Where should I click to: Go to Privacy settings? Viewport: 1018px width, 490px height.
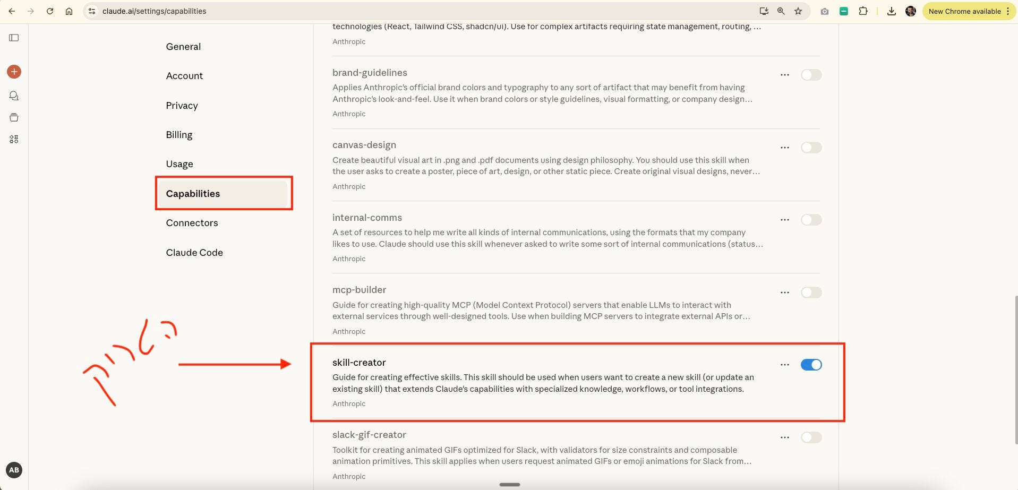(182, 106)
